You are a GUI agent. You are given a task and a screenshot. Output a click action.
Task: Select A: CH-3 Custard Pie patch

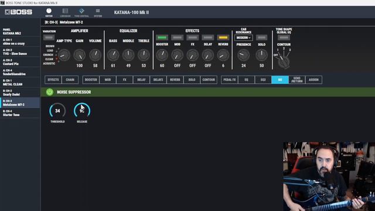20,62
